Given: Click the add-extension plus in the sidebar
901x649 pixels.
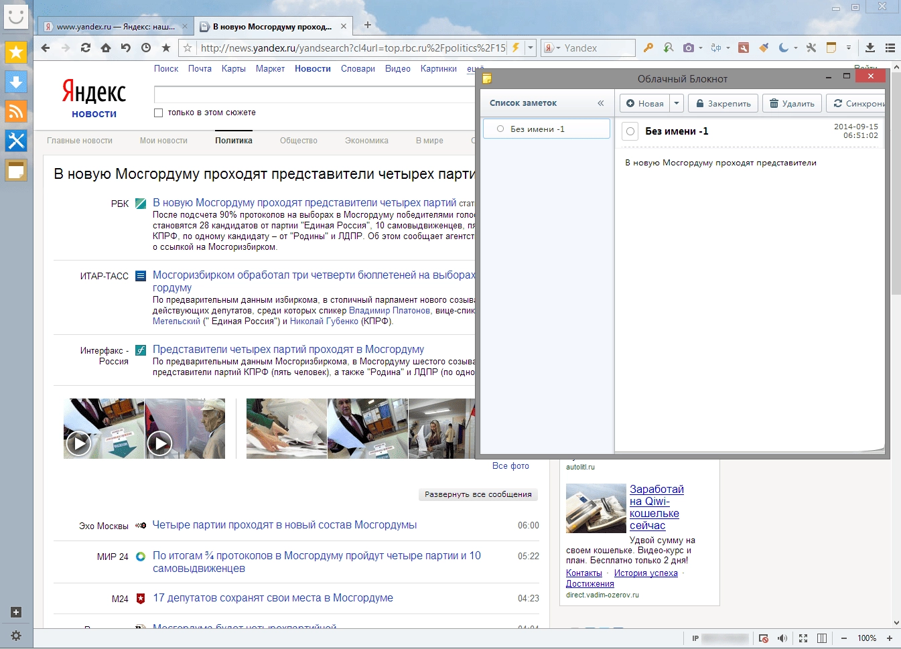Looking at the screenshot, I should pyautogui.click(x=16, y=612).
